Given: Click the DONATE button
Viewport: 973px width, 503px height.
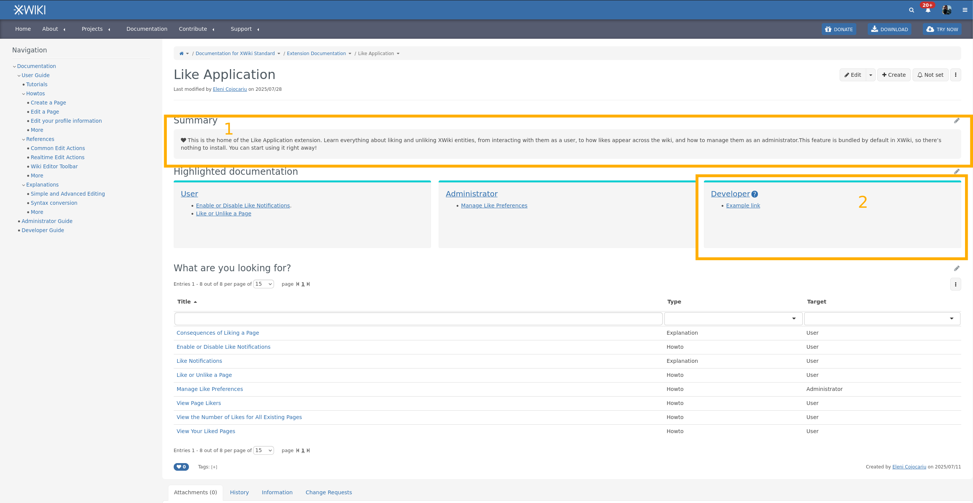Looking at the screenshot, I should tap(839, 29).
